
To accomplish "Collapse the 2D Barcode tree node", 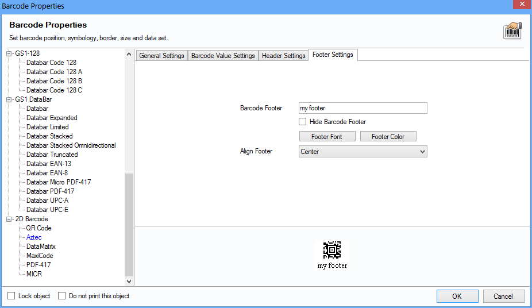I will tap(9, 219).
